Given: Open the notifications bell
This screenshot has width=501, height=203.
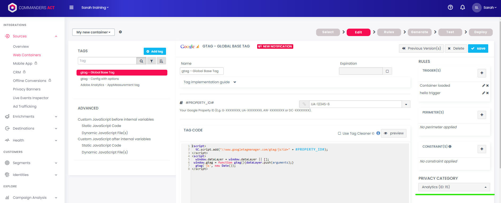Looking at the screenshot, I should [462, 7].
